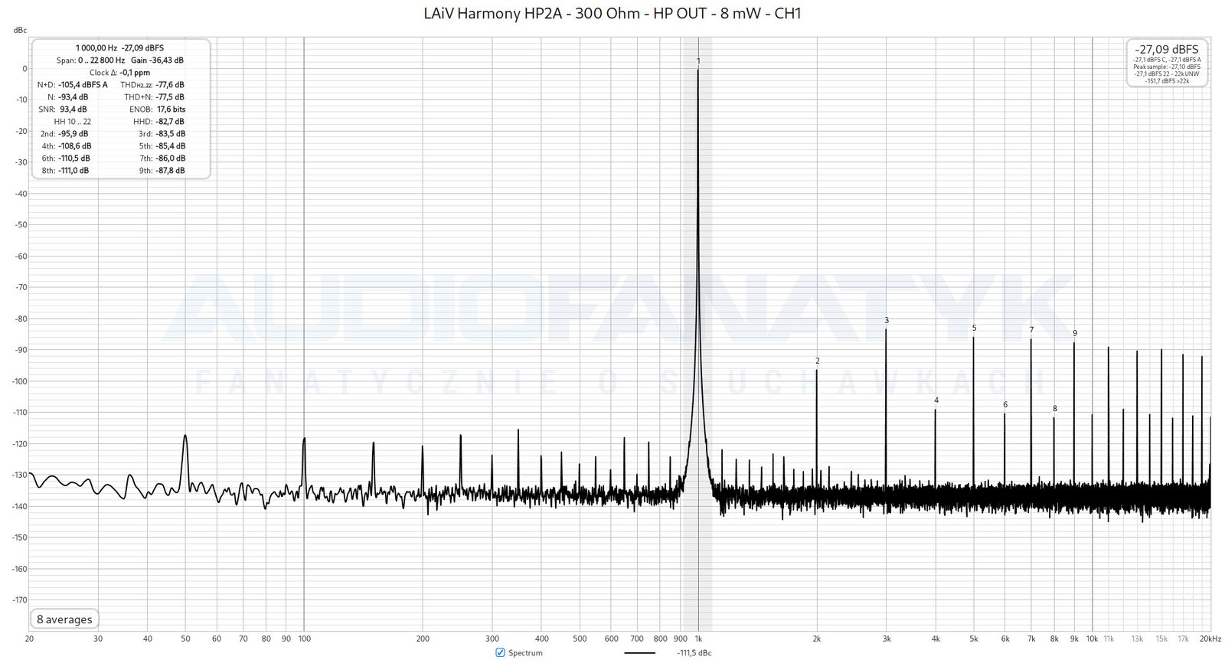Click the 8 averages indicator
Image resolution: width=1225 pixels, height=660 pixels.
point(64,619)
